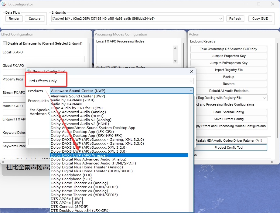Viewport: 280px width, 213px height.
Task: Select Dolby Headphone (SFX) option
Action: click(x=119, y=179)
